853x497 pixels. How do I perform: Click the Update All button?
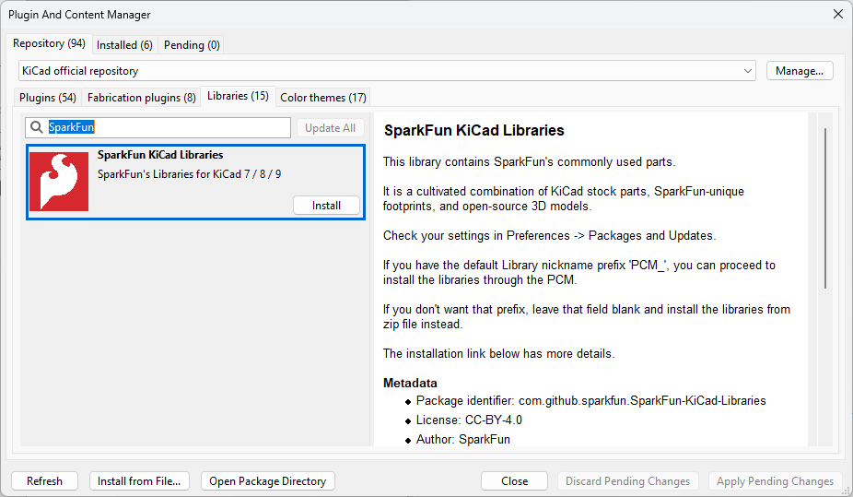click(x=330, y=128)
